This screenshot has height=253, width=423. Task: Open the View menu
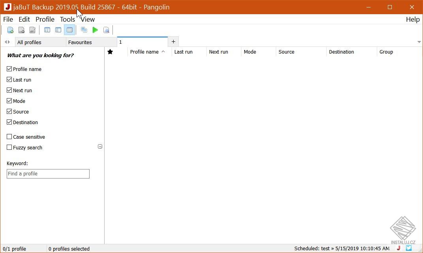(x=88, y=19)
